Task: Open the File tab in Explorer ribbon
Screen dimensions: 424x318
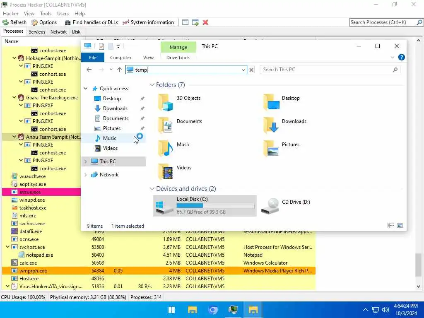Action: [x=93, y=58]
